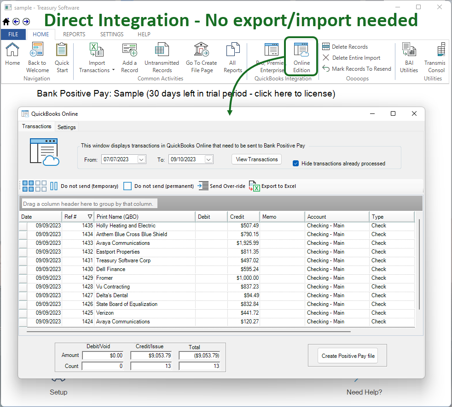This screenshot has height=407, width=452.
Task: Switch to the REPORTS ribbon tab
Action: 74,34
